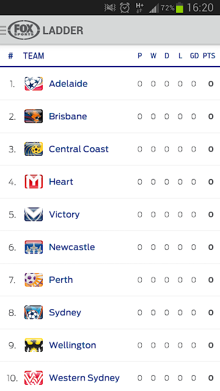Viewport: 220px width, 391px height.
Task: Tap the Sydney FC crest icon
Action: (x=34, y=312)
